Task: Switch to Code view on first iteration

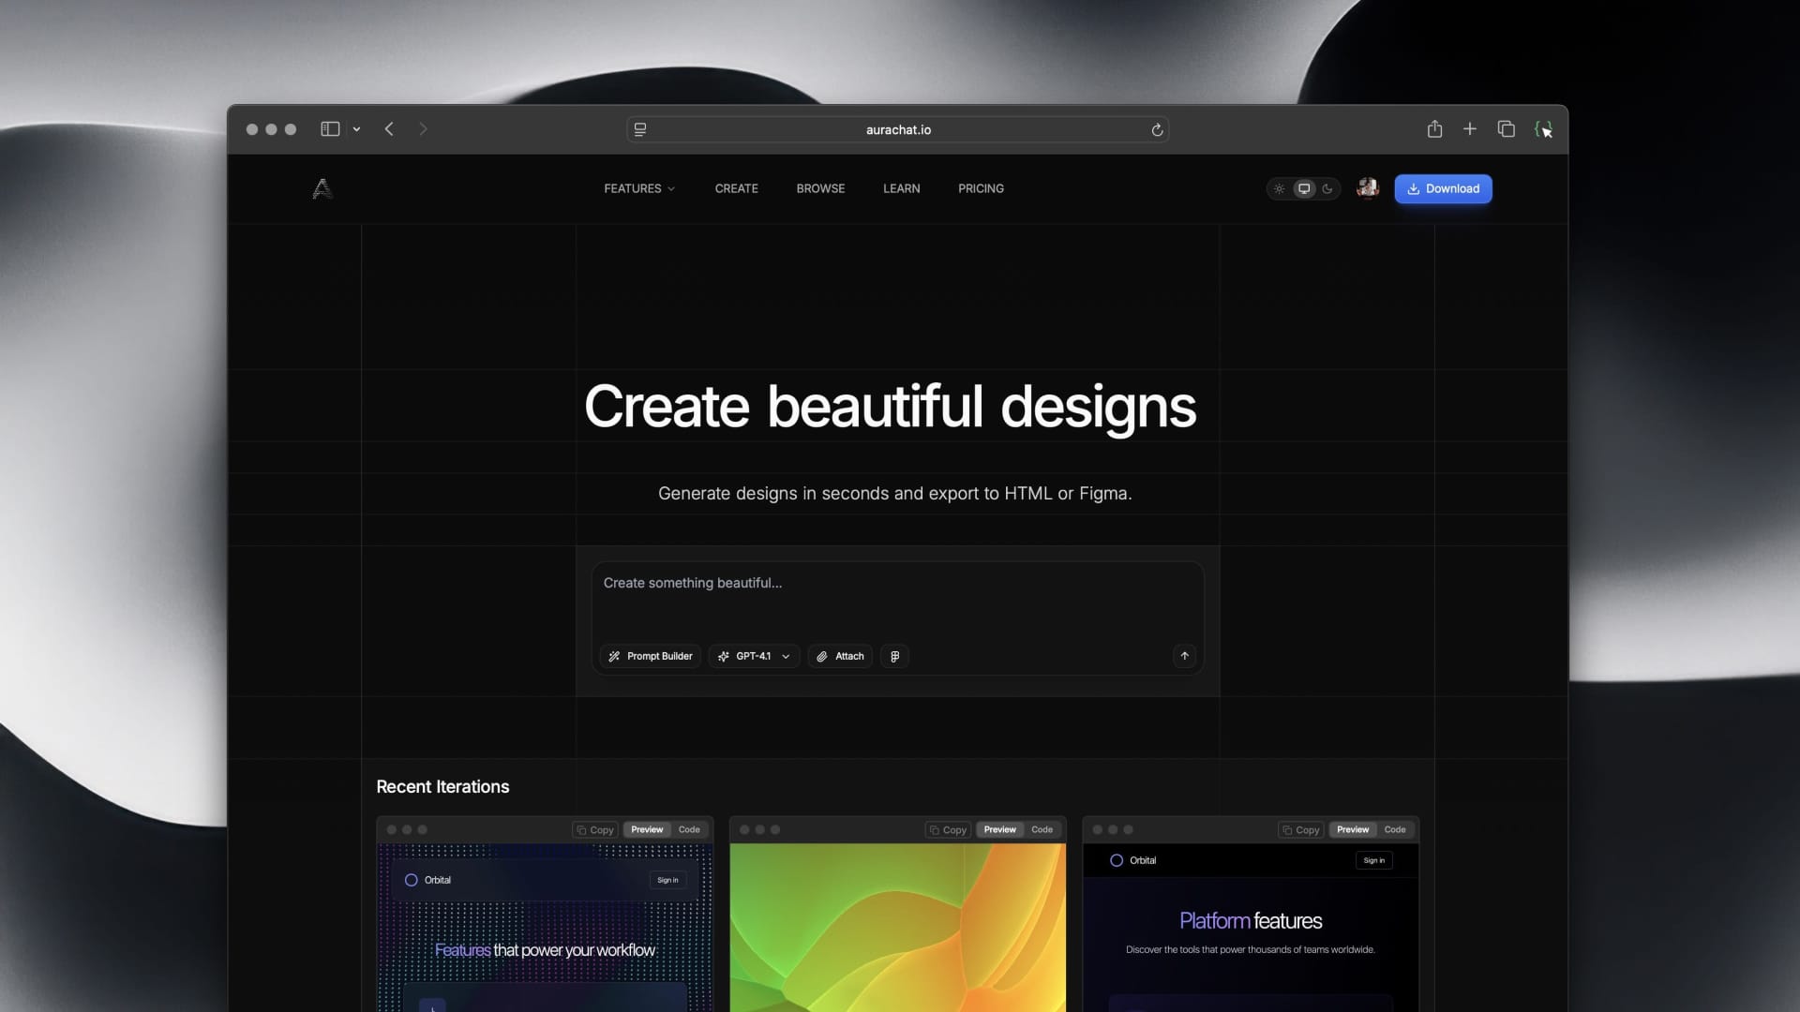Action: 690,829
